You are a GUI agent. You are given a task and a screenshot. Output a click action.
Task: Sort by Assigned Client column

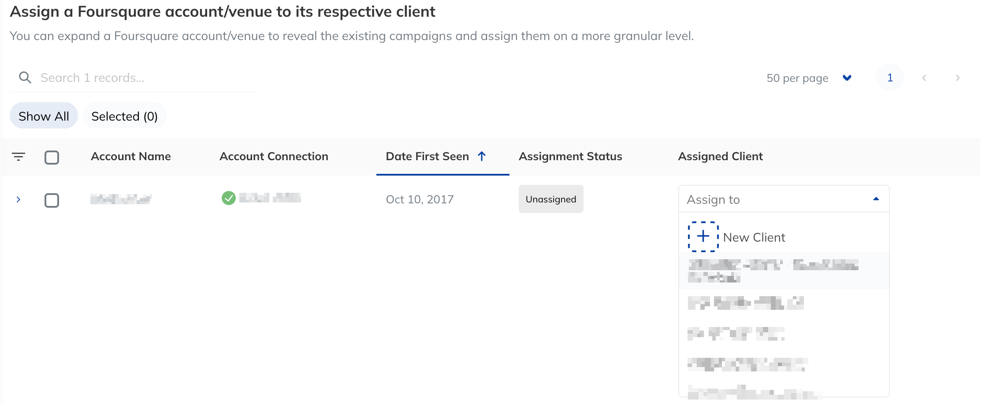click(720, 156)
